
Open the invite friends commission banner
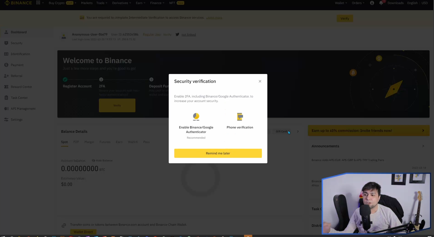369,131
